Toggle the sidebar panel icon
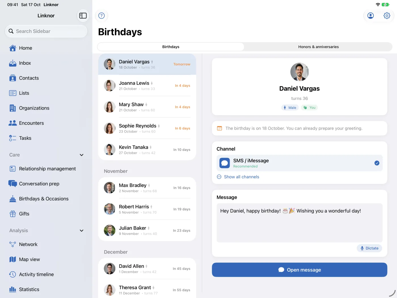The height and width of the screenshot is (298, 397). coord(83,16)
